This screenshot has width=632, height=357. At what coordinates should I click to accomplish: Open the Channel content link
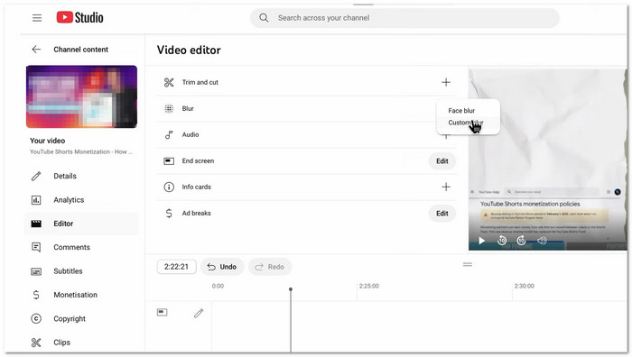pos(80,49)
